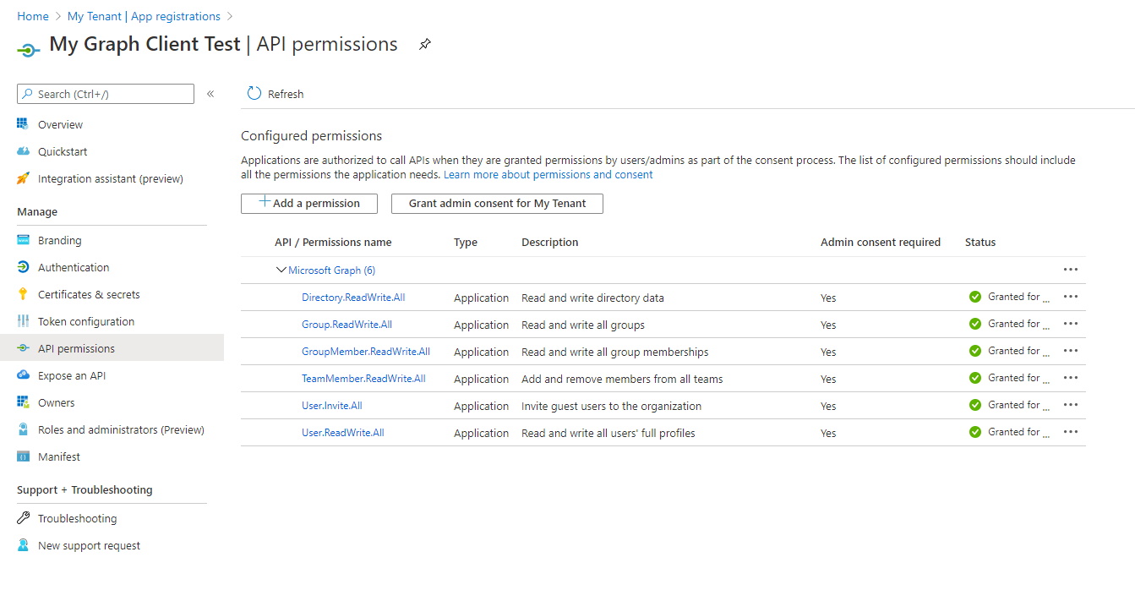Viewport: 1135px width, 612px height.
Task: Open TeamMember.ReadWrite.All permission link
Action: pos(363,379)
